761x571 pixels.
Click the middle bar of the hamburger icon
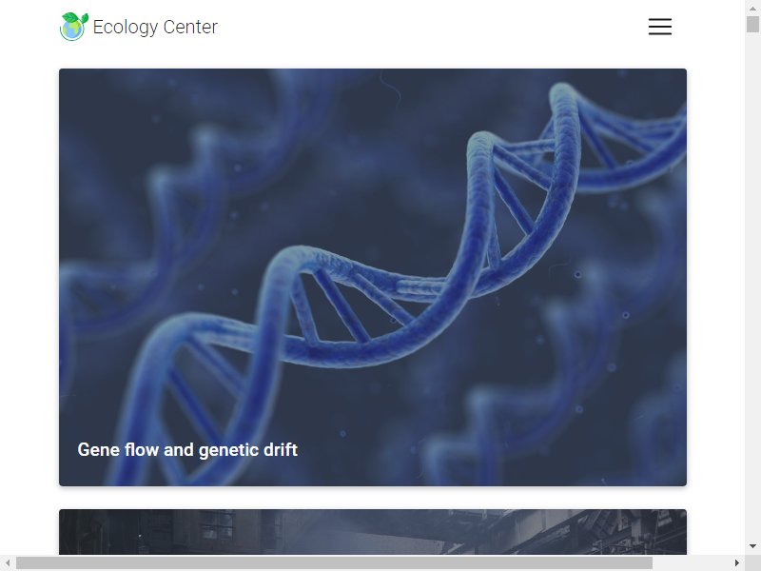[660, 27]
